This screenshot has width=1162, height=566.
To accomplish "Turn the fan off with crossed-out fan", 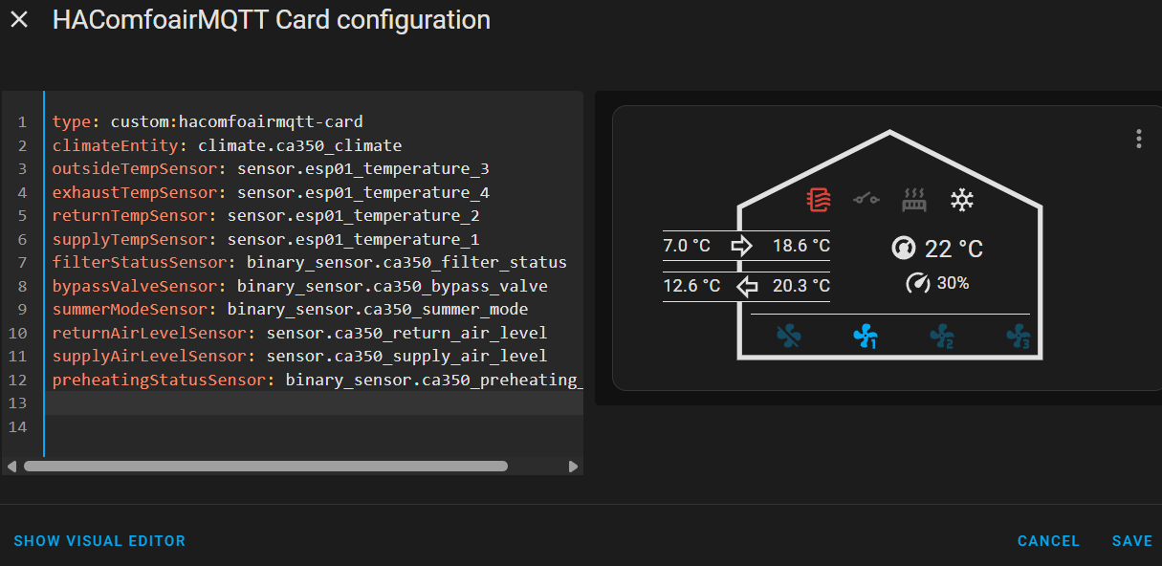I will 789,336.
